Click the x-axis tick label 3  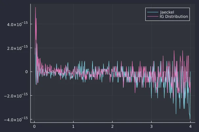[151, 127]
